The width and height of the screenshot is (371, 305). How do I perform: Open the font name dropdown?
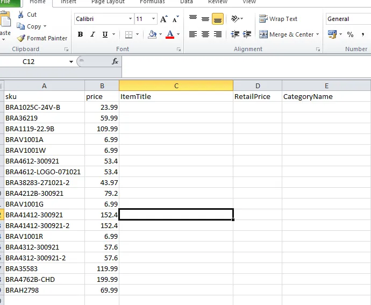[x=130, y=19]
